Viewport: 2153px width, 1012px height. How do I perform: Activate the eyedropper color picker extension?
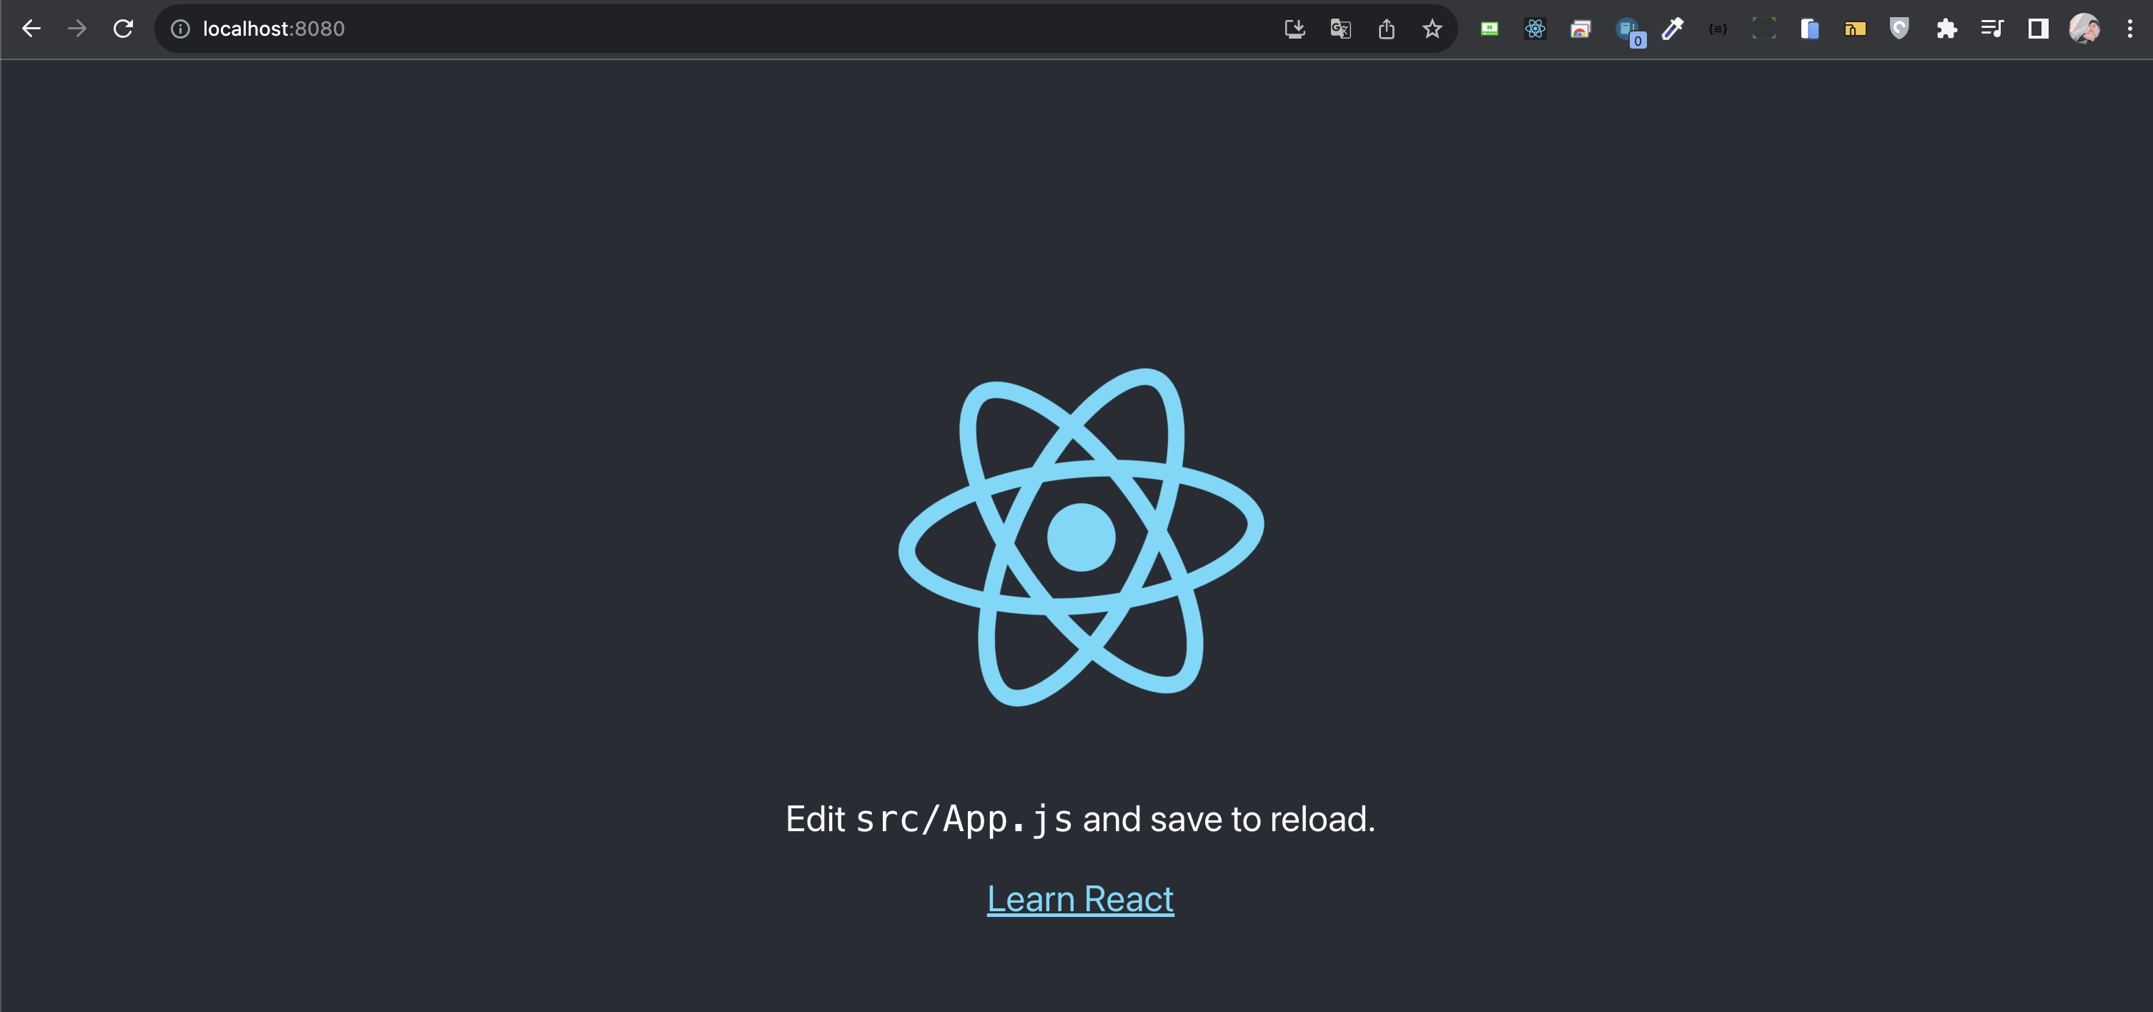(1673, 29)
